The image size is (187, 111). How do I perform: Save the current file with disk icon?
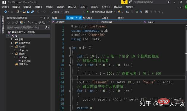[28, 12]
